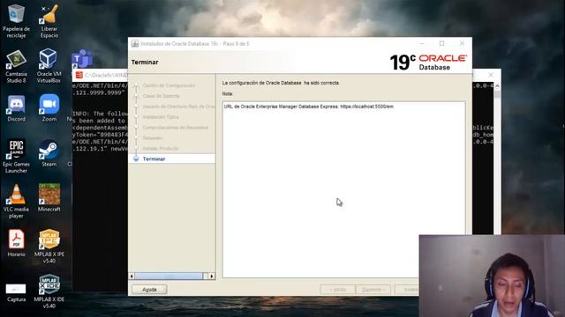Viewport: 565px width, 317px height.
Task: Open Liberar Espacio desktop shortcut
Action: coord(49,21)
